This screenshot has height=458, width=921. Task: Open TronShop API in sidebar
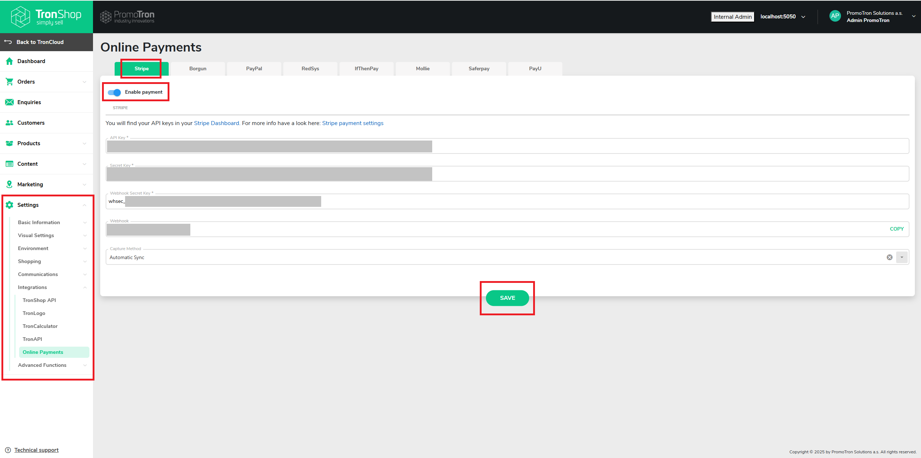pos(39,301)
